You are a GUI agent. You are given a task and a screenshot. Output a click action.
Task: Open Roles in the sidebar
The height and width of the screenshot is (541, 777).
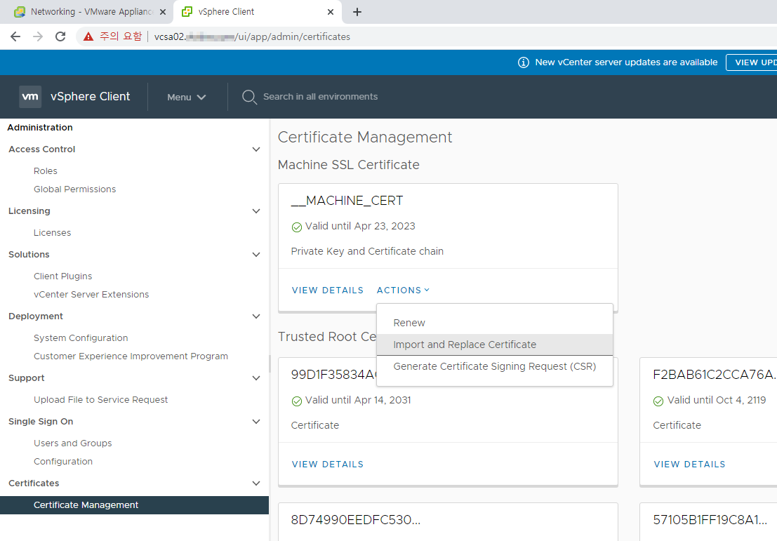[x=46, y=171]
